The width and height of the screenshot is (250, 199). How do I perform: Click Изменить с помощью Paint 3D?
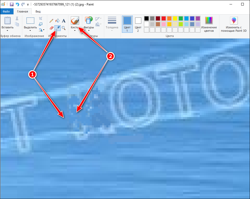[x=234, y=24]
